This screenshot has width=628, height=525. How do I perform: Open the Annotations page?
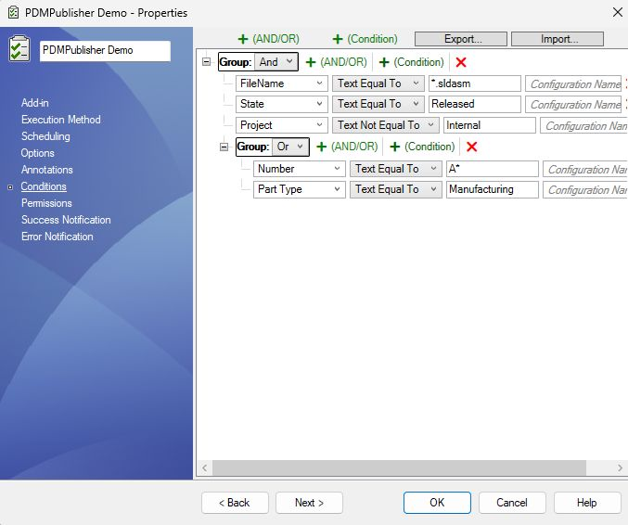47,170
